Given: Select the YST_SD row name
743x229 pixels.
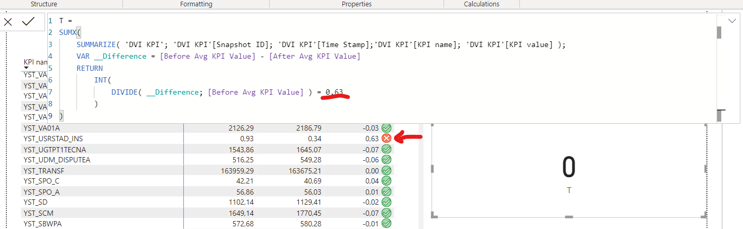Looking at the screenshot, I should pos(36,202).
